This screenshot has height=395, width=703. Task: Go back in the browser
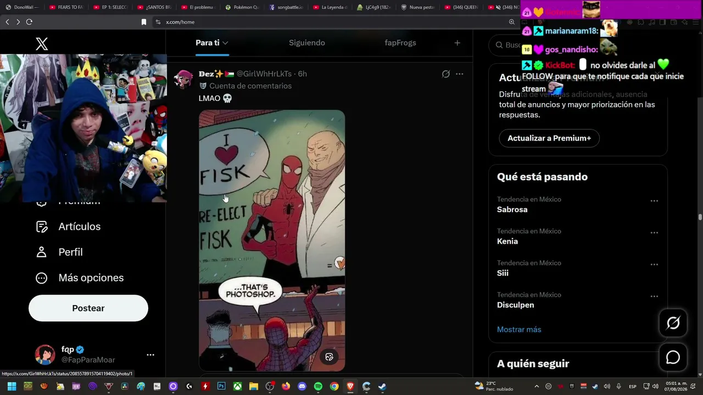coord(7,22)
